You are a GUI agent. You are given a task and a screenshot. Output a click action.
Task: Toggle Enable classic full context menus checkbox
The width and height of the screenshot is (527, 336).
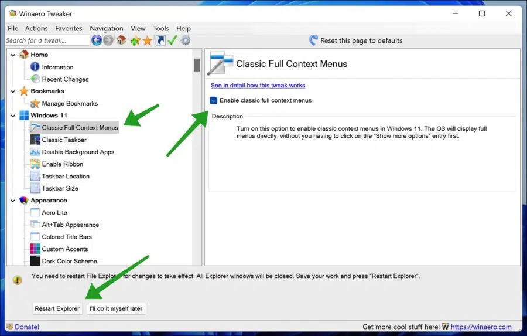[x=213, y=100]
